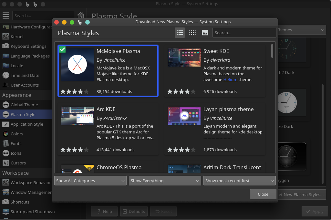Click the Shortcuts icon in the sidebar
The width and height of the screenshot is (331, 220).
6,202
